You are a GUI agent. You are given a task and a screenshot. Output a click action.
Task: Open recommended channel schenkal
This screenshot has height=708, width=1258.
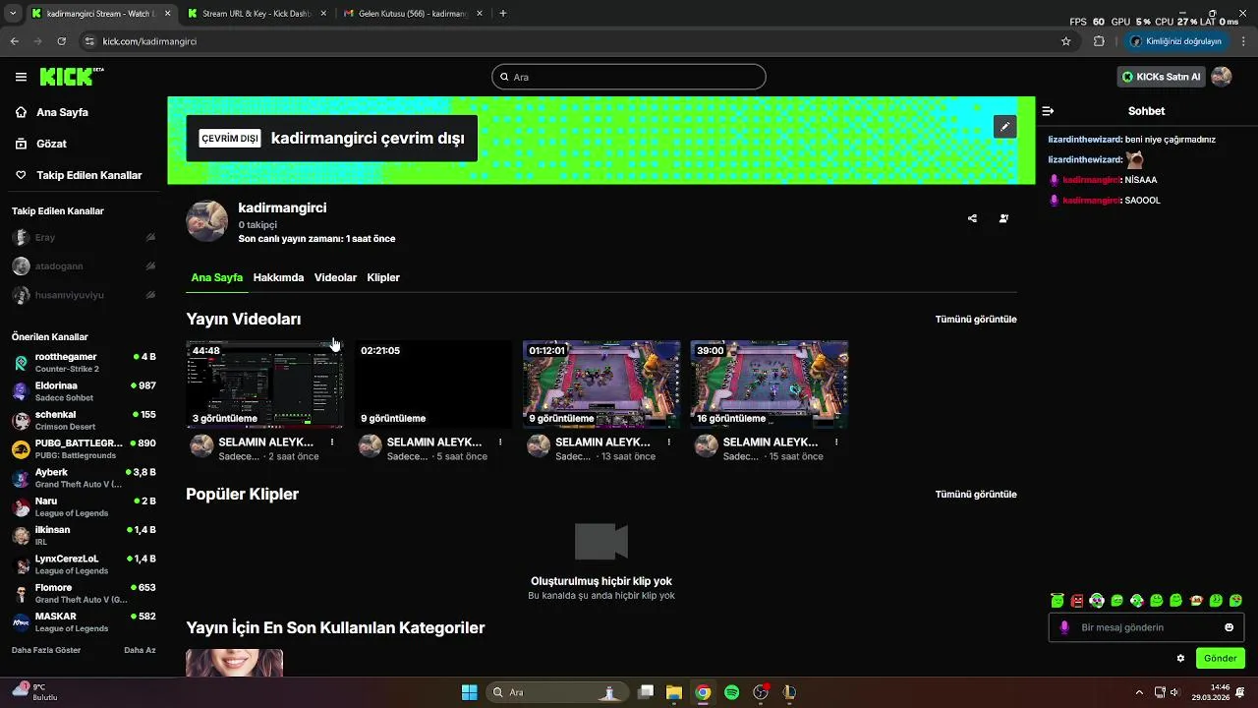click(x=84, y=421)
